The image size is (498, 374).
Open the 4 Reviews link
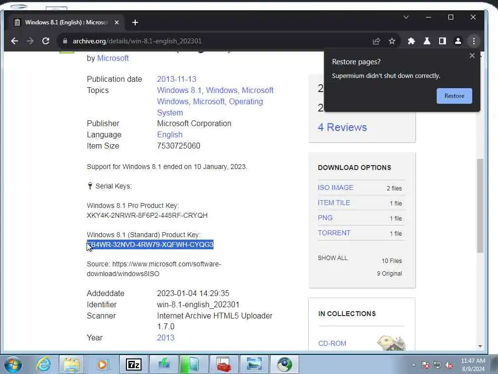[x=342, y=127]
